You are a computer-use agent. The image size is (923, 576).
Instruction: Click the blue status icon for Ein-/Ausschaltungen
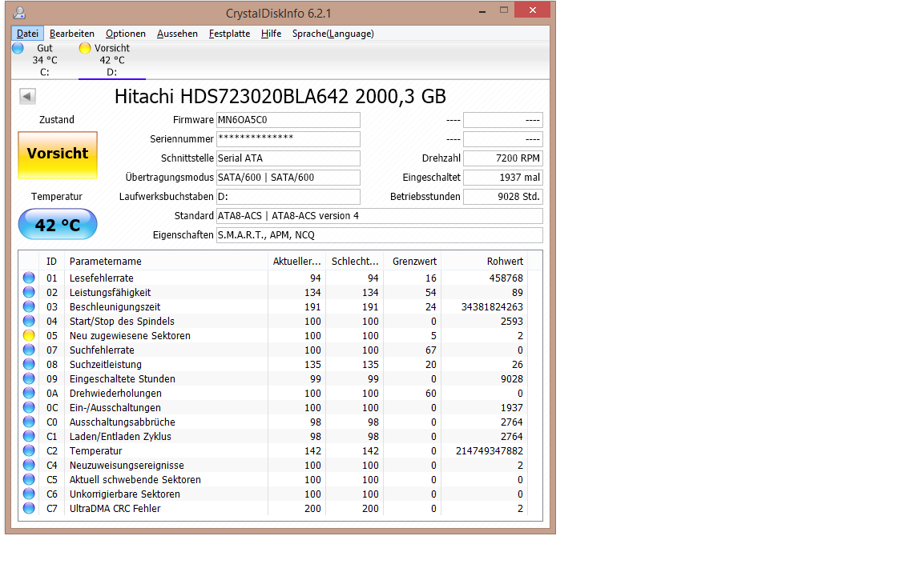(x=29, y=407)
